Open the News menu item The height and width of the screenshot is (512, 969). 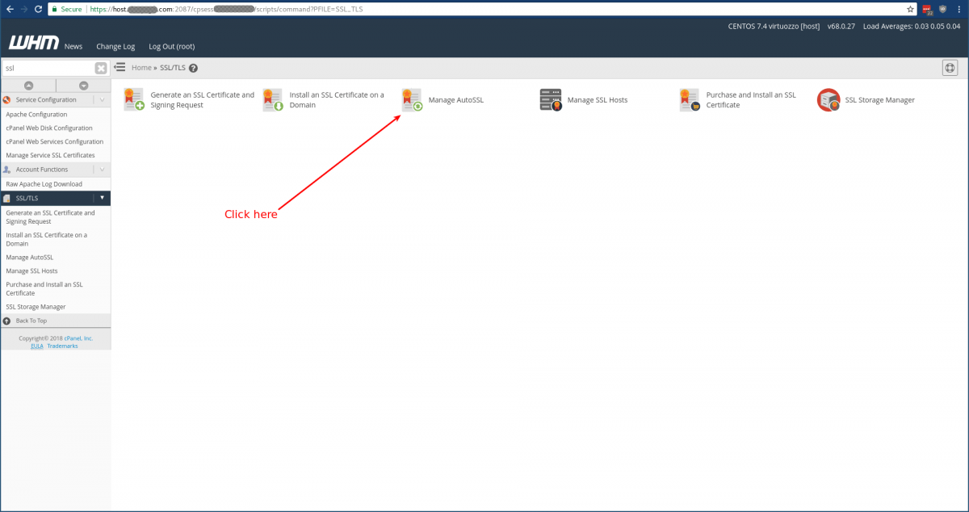tap(73, 47)
